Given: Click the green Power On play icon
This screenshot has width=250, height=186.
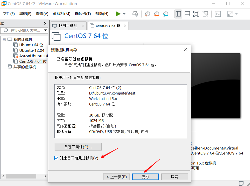Looking at the screenshot, I should pos(118,14).
